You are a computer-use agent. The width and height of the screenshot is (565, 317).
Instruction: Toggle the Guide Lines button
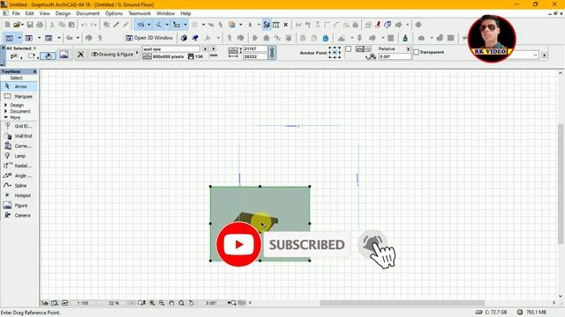point(141,25)
